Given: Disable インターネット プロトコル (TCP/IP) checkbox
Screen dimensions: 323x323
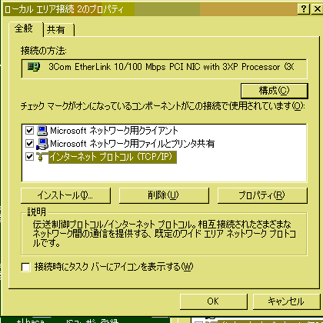Looking at the screenshot, I should pos(30,156).
